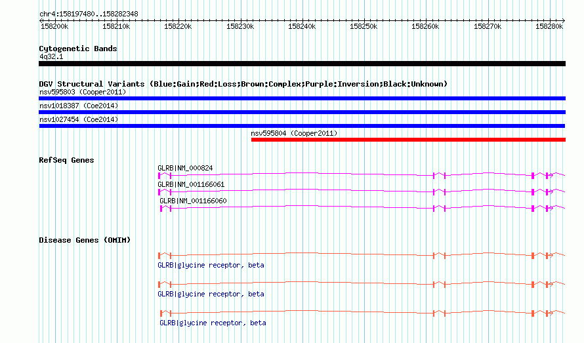The image size is (584, 343).
Task: Open the second GLRB|glycine receptor, beta link
Action: pos(211,294)
